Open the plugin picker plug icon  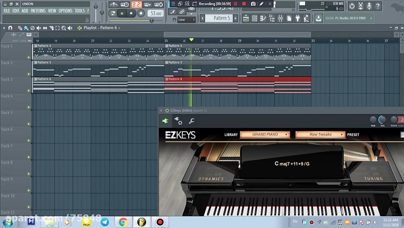(298, 18)
